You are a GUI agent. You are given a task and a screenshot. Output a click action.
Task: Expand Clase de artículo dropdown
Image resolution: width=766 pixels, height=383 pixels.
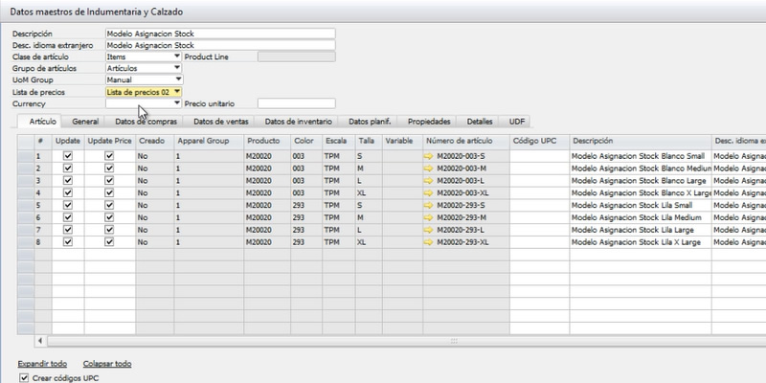pyautogui.click(x=177, y=56)
